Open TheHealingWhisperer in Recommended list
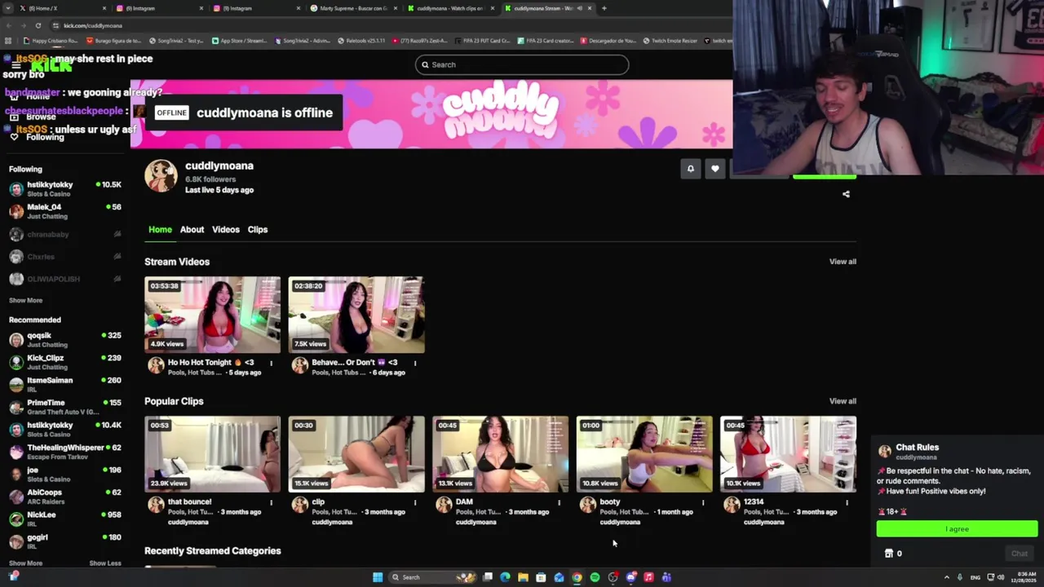This screenshot has height=587, width=1044. tap(65, 452)
